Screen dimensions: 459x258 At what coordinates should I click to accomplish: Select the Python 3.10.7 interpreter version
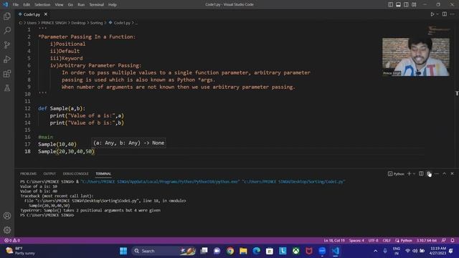(427, 241)
